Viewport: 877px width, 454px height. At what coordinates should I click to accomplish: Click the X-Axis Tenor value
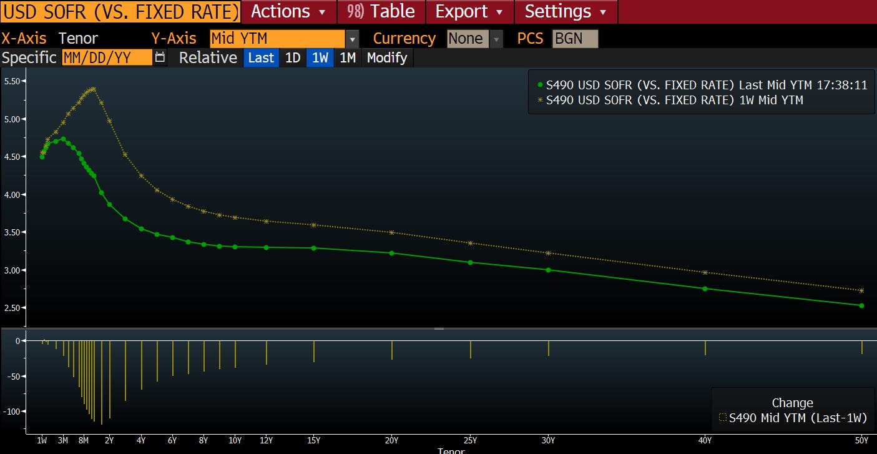click(78, 39)
